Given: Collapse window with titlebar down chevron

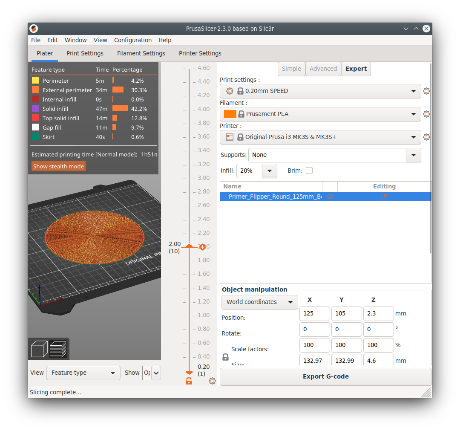Looking at the screenshot, I should [x=406, y=29].
